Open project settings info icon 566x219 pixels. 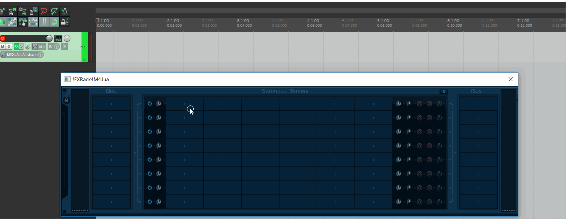(33, 12)
